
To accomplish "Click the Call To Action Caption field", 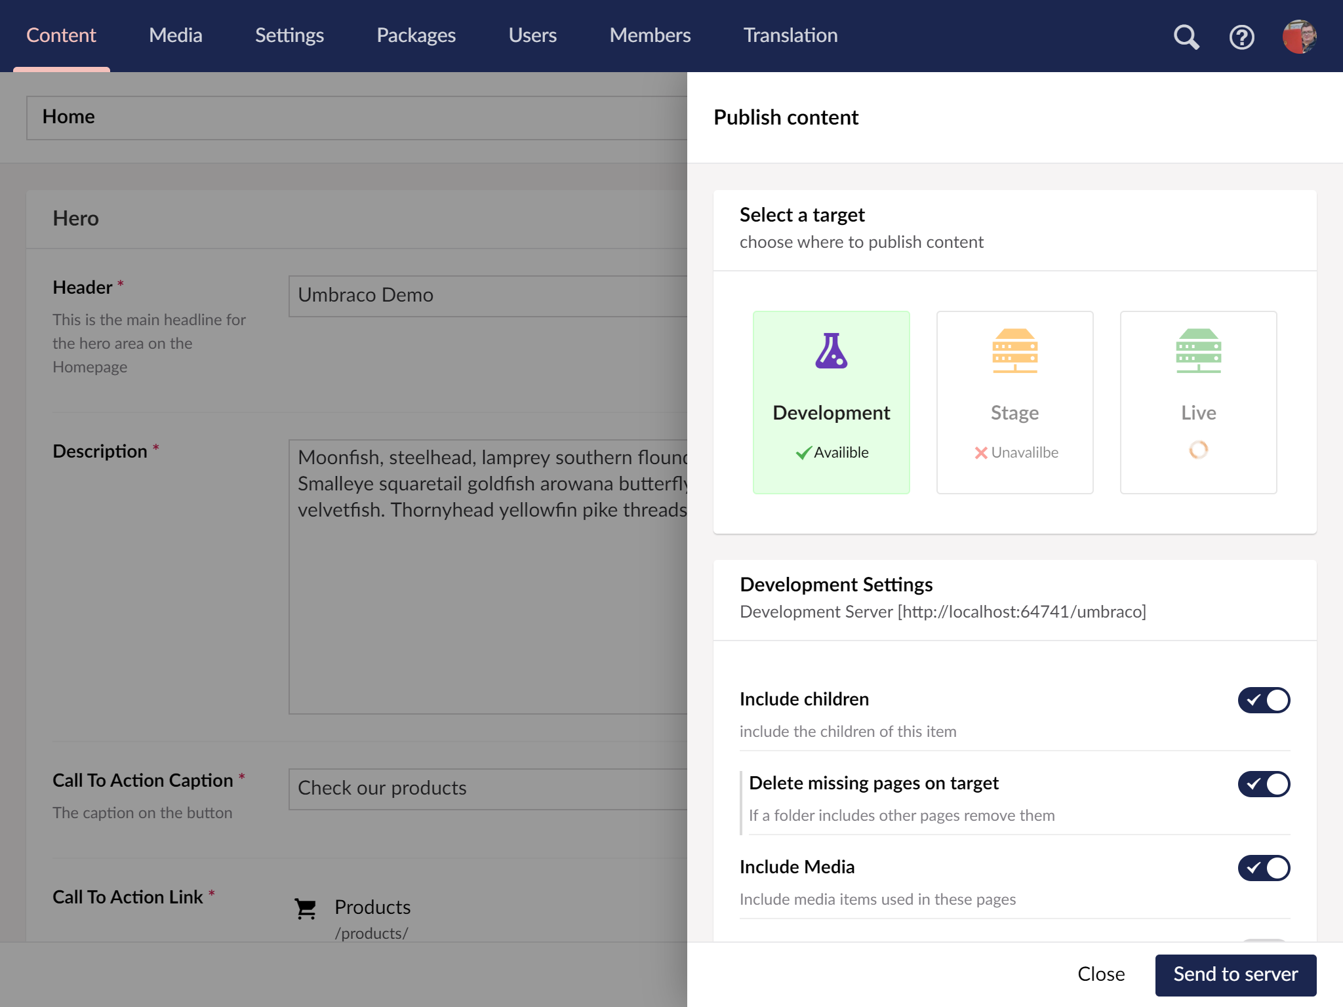I will (487, 789).
